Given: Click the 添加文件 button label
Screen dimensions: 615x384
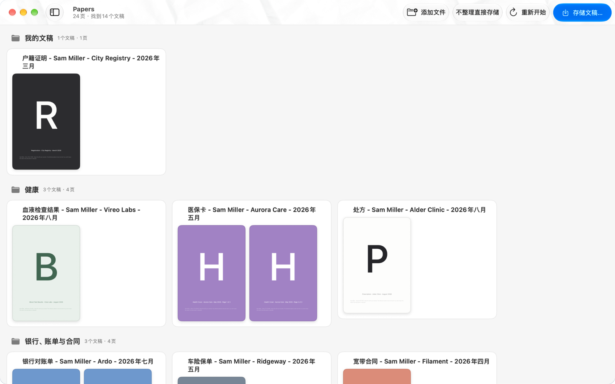Looking at the screenshot, I should [433, 12].
